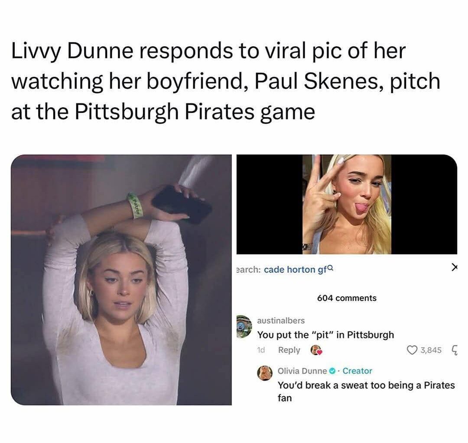Click the blue verified badge next to Olivia Dunne
This screenshot has height=443, width=468.
tap(331, 371)
